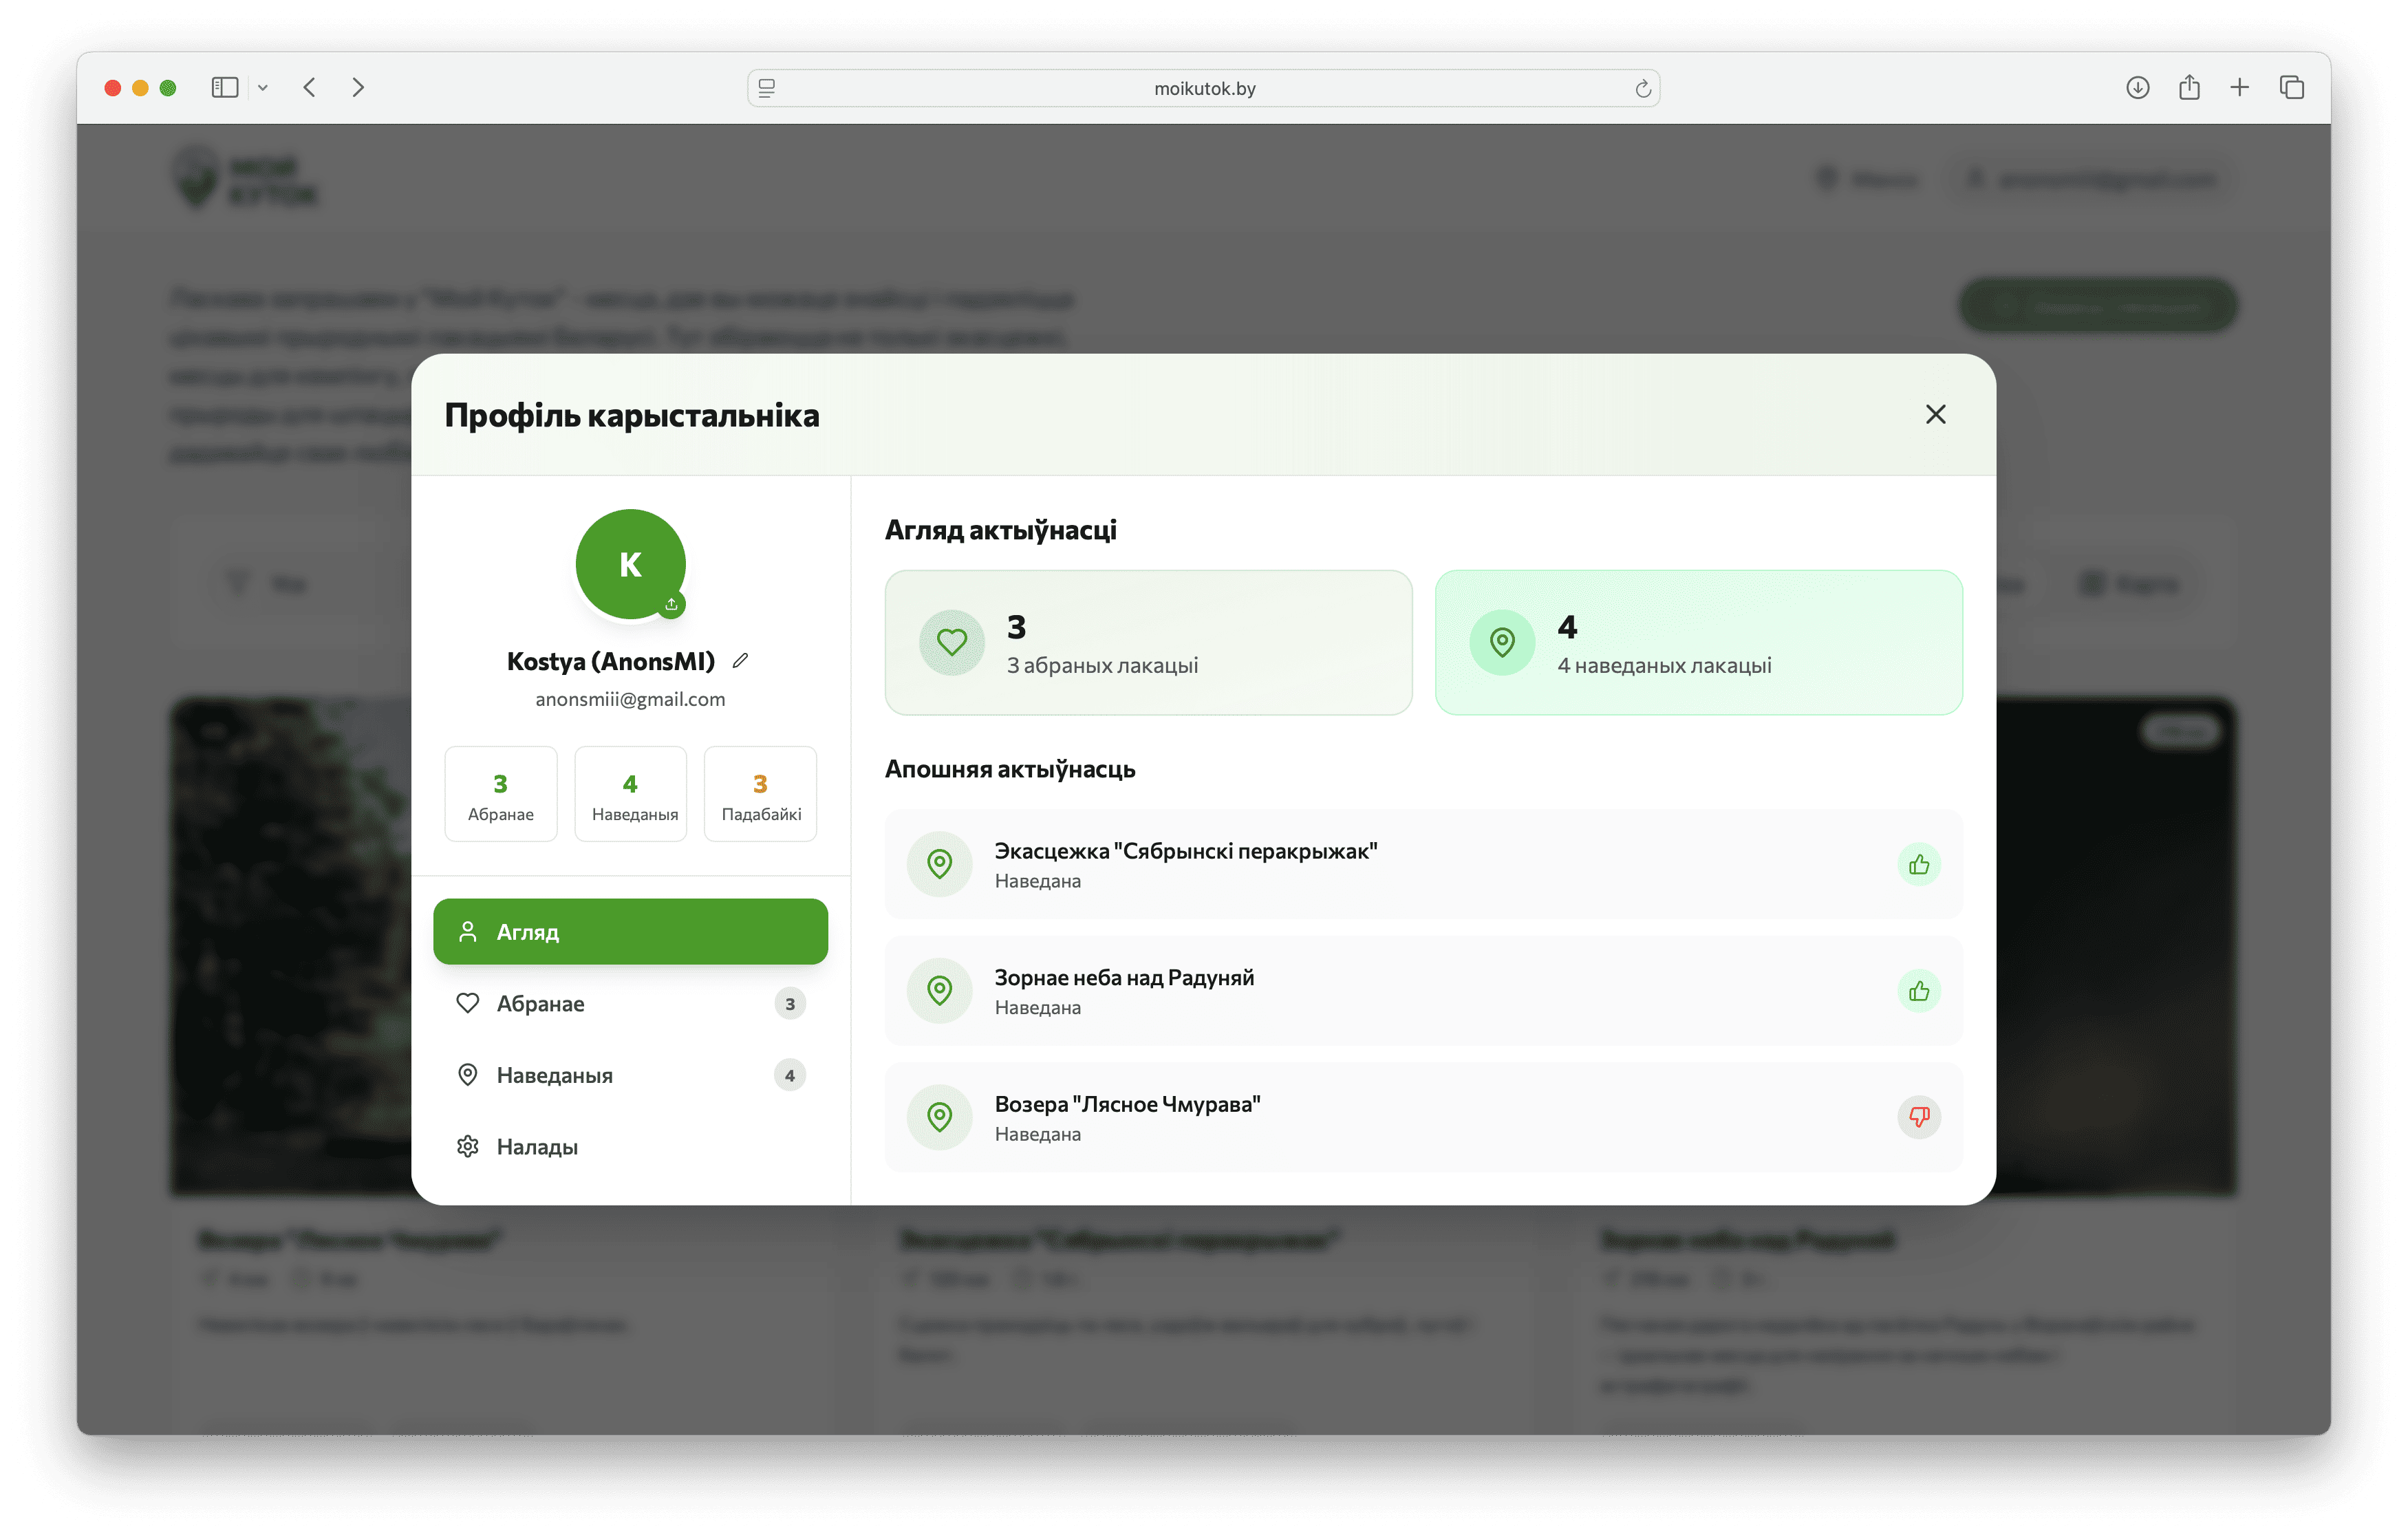Viewport: 2408px width, 1537px height.
Task: Click the pencil icon to edit username
Action: coord(740,660)
